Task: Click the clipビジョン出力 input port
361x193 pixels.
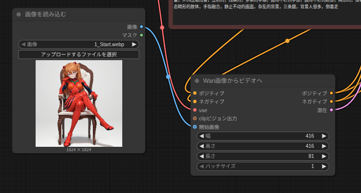Action: point(194,118)
